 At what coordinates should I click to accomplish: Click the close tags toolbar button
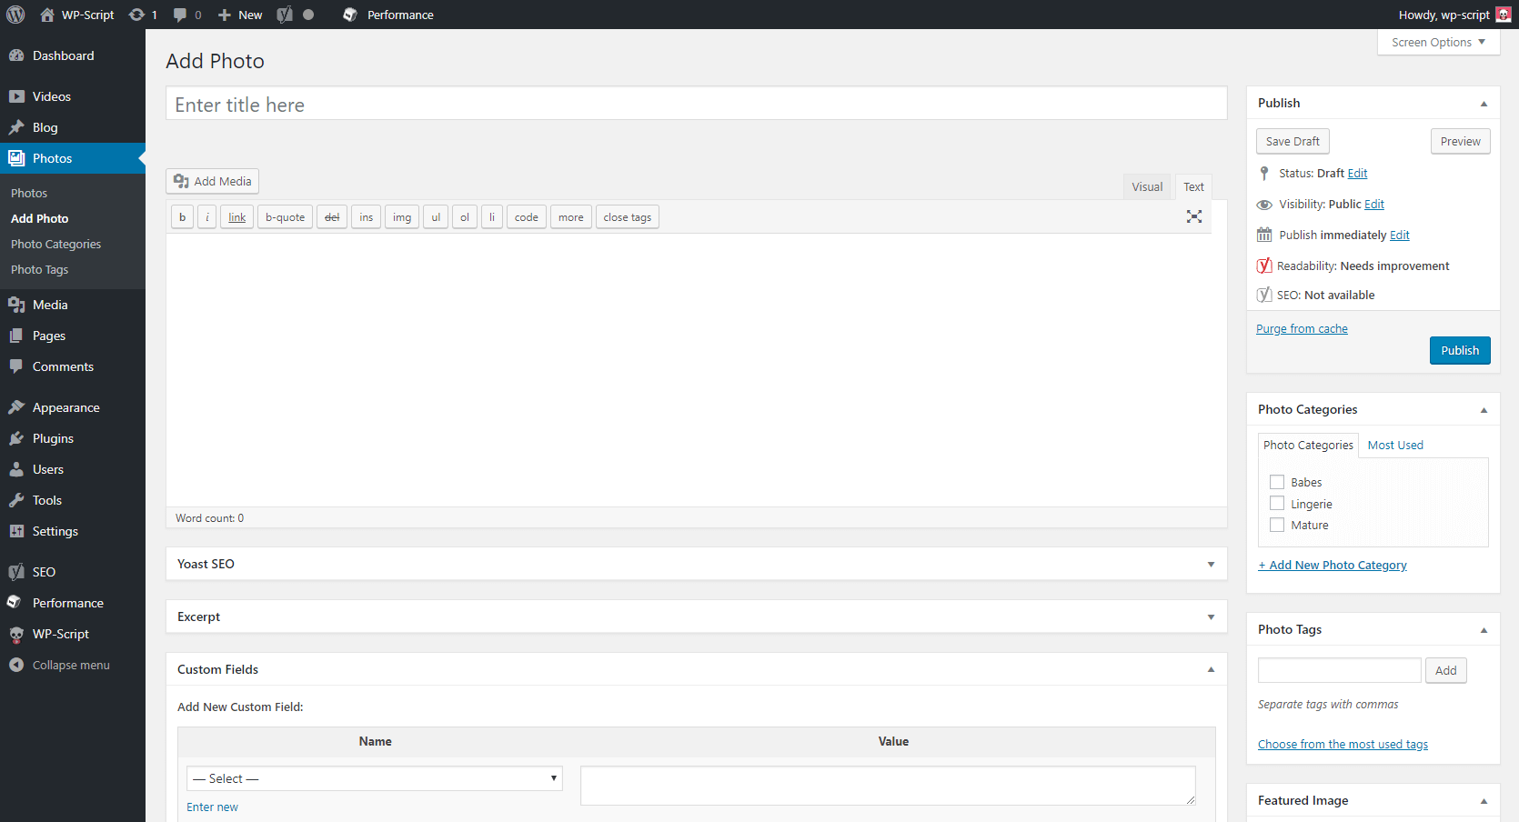tap(627, 217)
